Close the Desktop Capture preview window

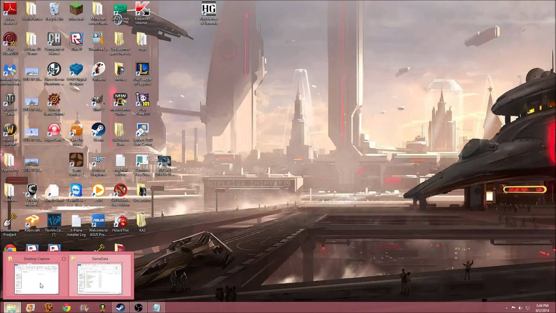click(x=64, y=259)
